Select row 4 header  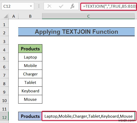pyautogui.click(x=4, y=49)
